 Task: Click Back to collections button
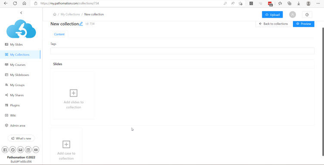point(273,24)
